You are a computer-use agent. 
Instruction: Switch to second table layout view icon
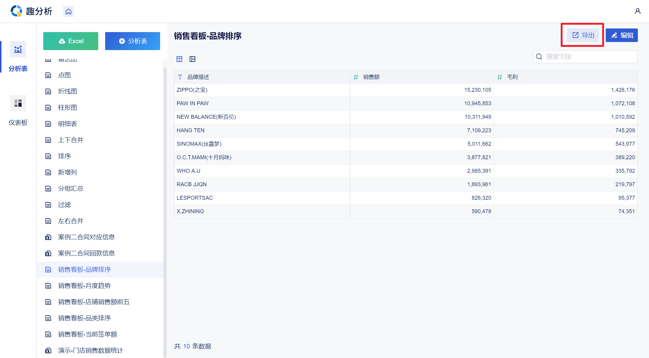(193, 59)
